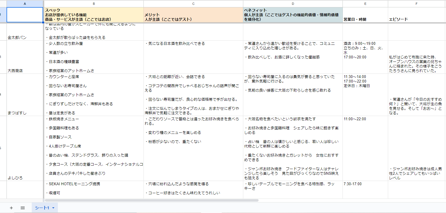Add a new sheet with plus icon
Image resolution: width=446 pixels, height=213 pixels.
(11, 208)
